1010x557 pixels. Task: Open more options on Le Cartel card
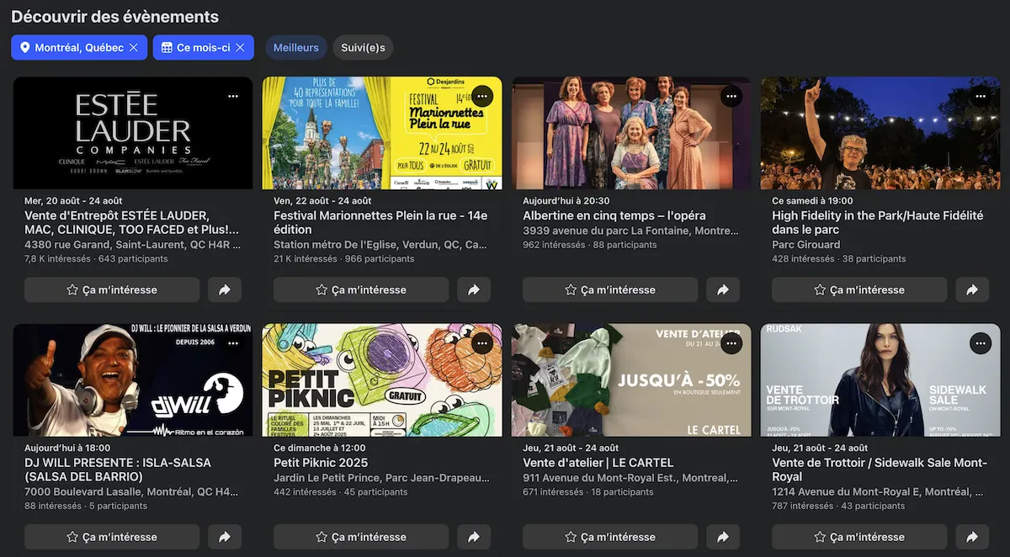tap(731, 343)
